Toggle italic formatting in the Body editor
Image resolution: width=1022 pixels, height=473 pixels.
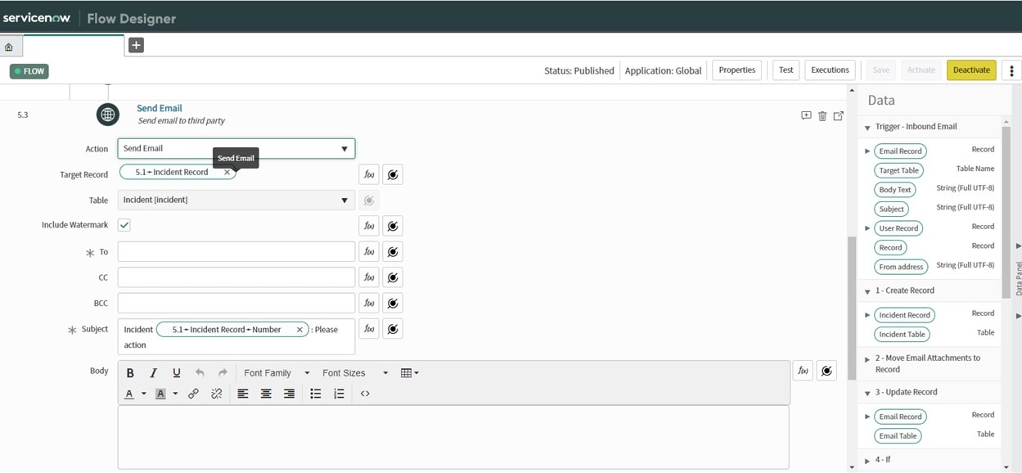[153, 372]
